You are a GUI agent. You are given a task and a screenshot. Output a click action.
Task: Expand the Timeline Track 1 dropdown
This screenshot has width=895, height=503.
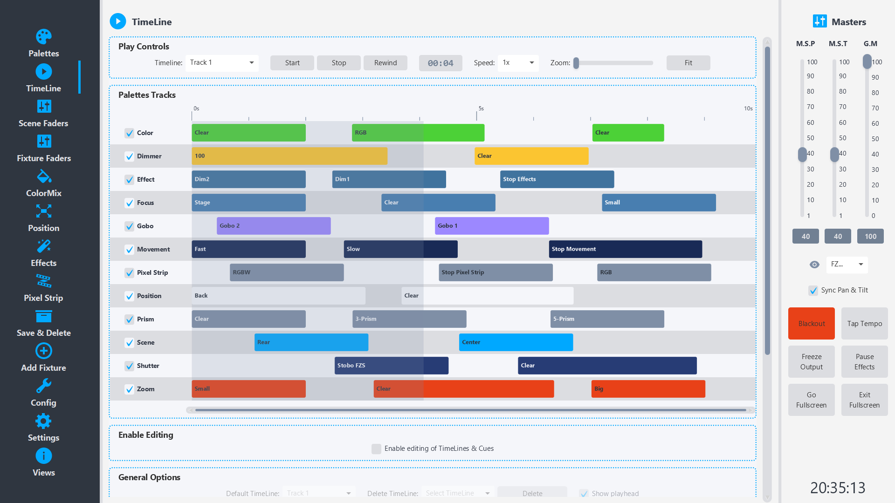222,63
